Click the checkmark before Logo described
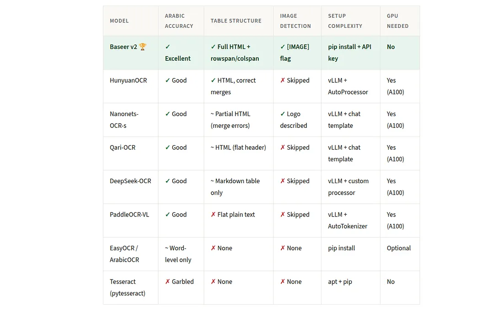Image resolution: width=503 pixels, height=317 pixels. pos(283,114)
